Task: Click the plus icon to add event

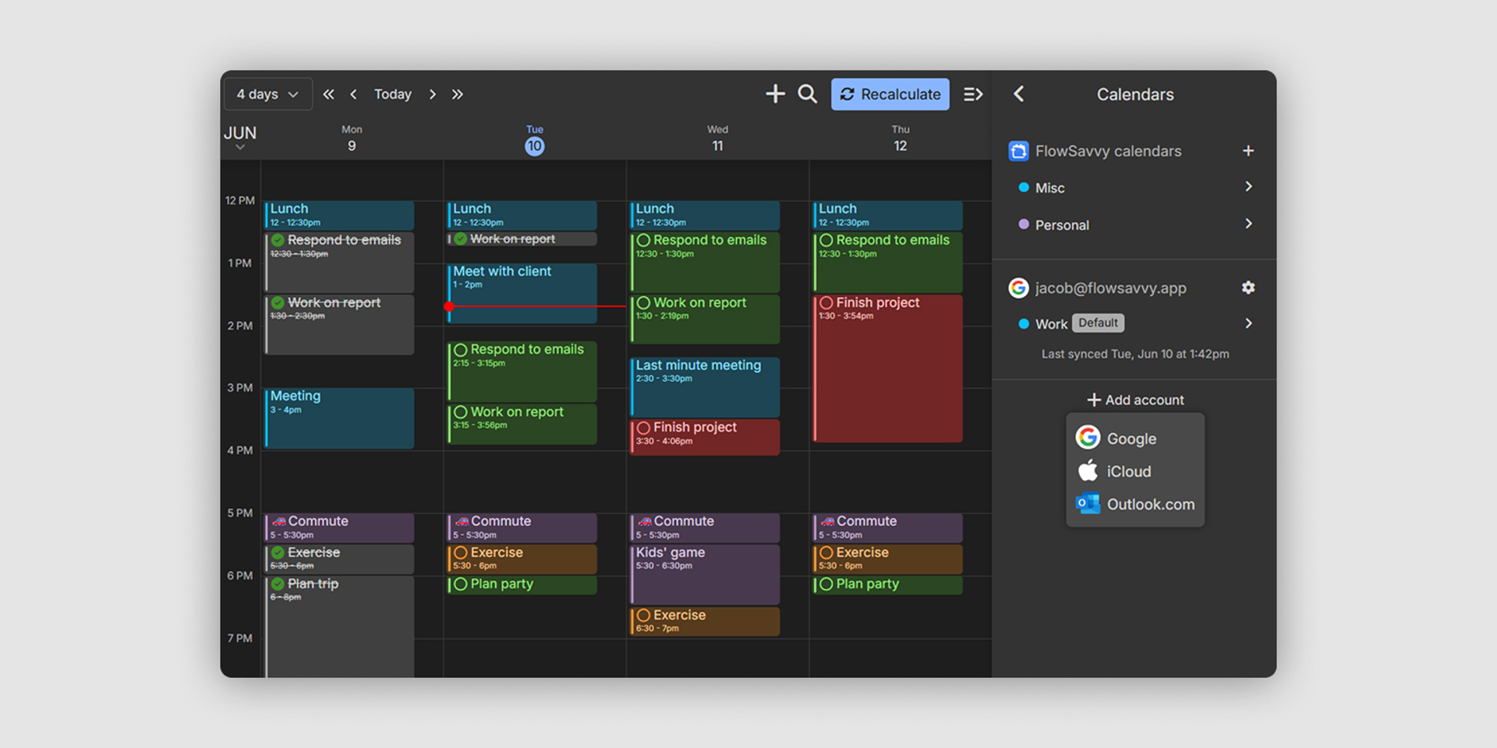Action: tap(774, 94)
